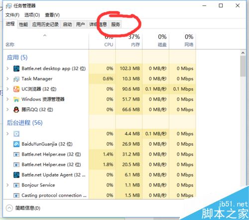Click the 1.1 MB memory cell

(129, 185)
